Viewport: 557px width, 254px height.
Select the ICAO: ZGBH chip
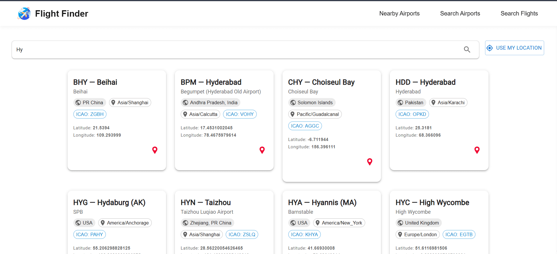[x=90, y=114]
